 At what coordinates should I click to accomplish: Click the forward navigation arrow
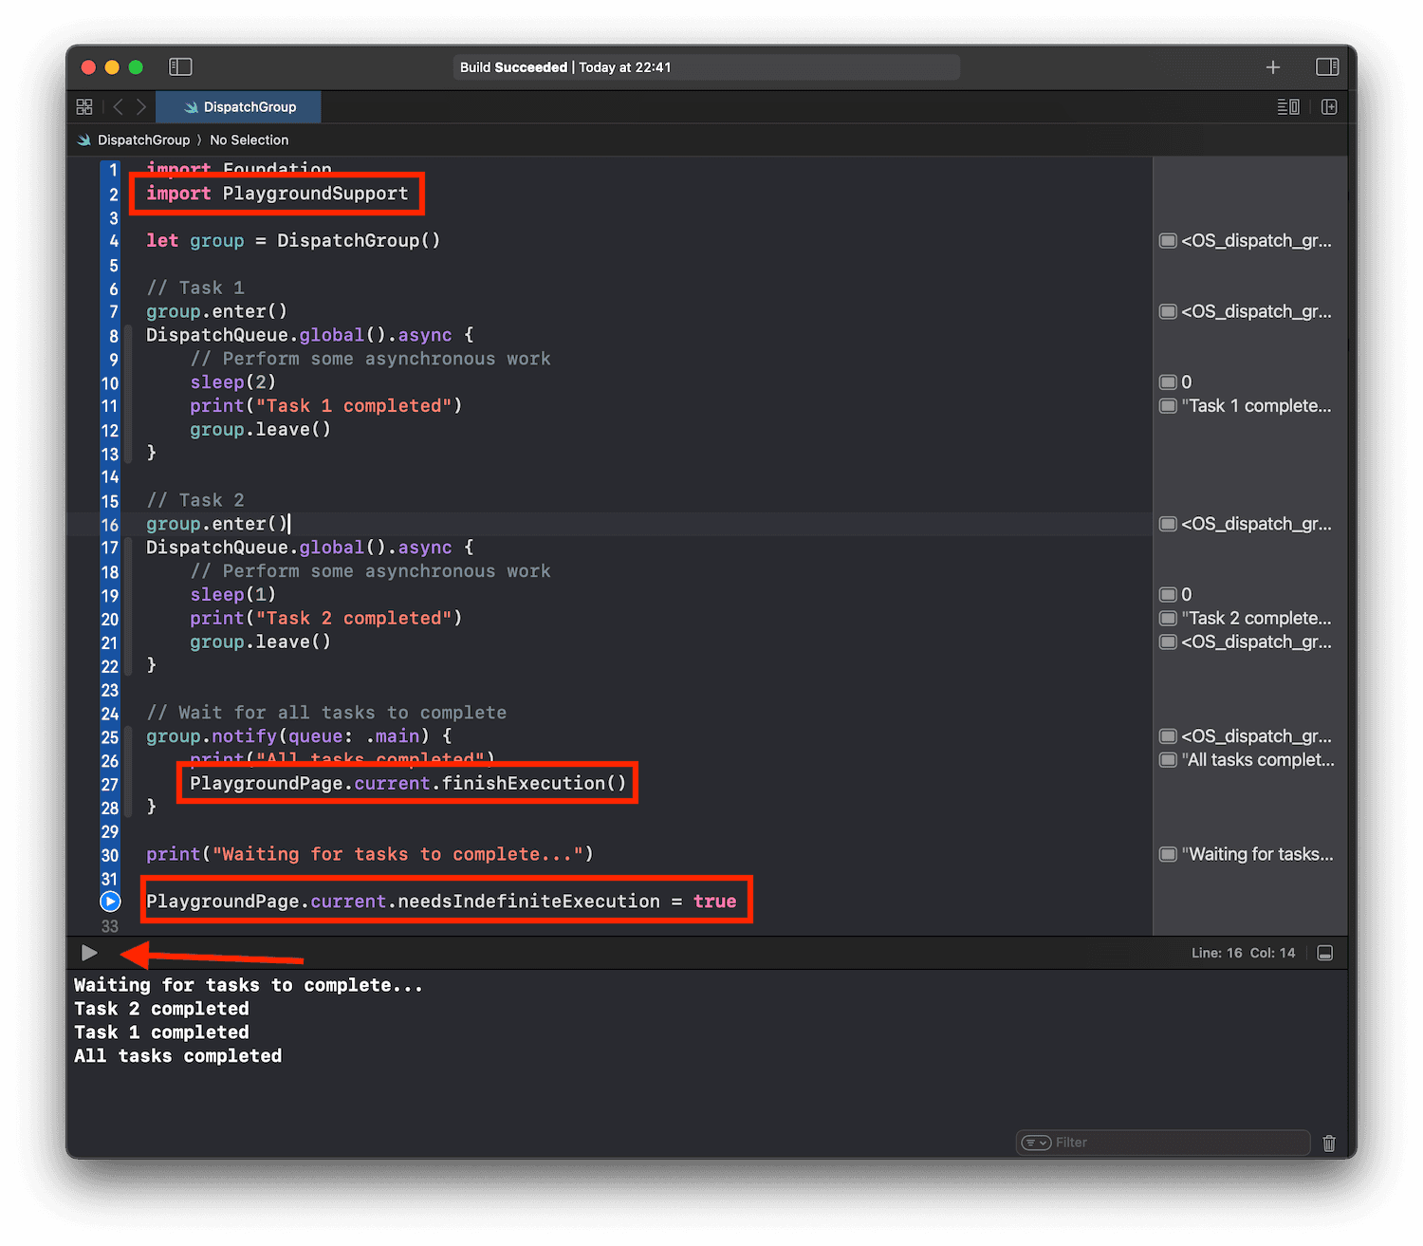pos(140,106)
